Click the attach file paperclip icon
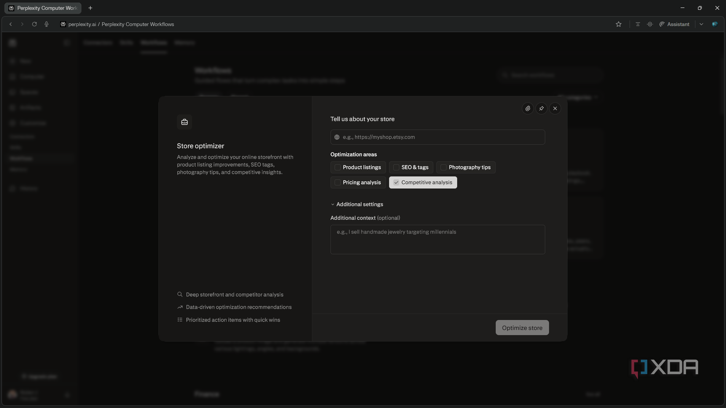726x408 pixels. tap(528, 108)
